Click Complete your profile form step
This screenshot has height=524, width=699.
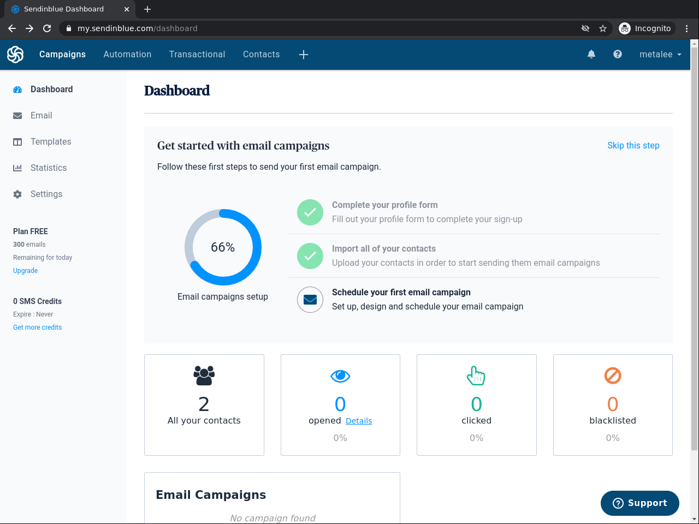click(x=385, y=205)
